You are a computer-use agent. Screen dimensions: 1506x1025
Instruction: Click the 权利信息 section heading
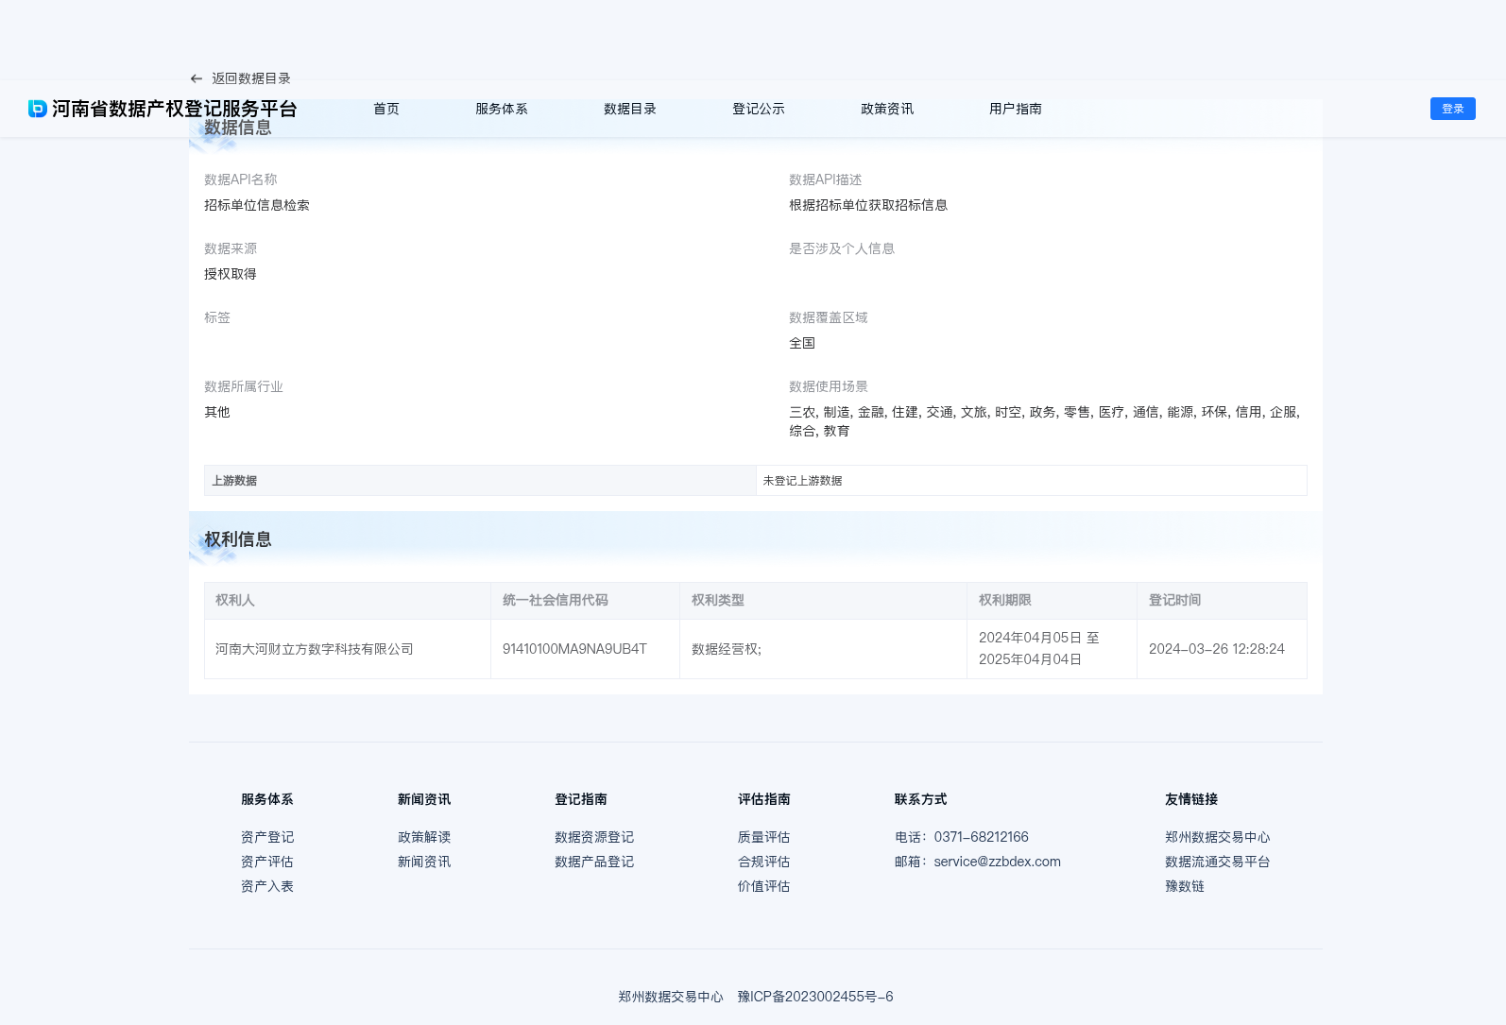[238, 539]
